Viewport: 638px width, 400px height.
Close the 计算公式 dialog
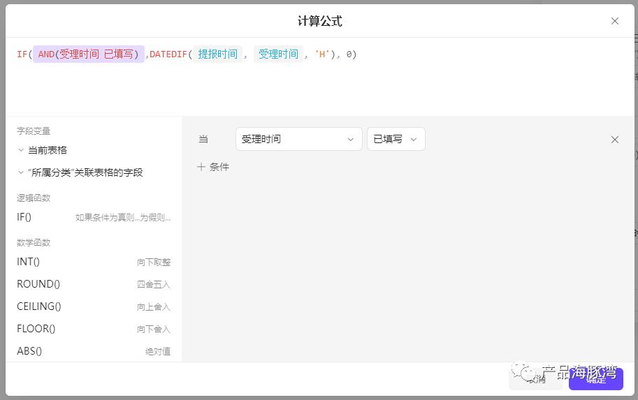pos(614,21)
